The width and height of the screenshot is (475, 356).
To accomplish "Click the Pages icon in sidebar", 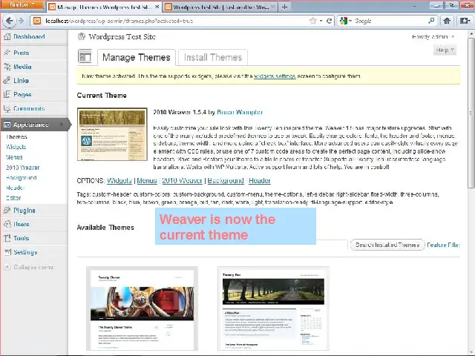I will coord(7,94).
